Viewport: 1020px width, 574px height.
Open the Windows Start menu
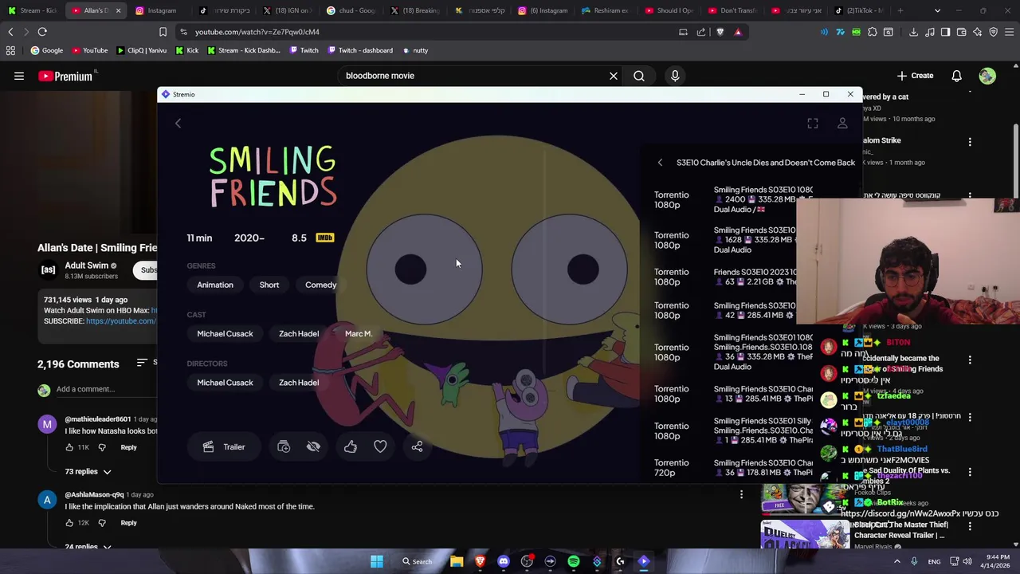tap(377, 561)
